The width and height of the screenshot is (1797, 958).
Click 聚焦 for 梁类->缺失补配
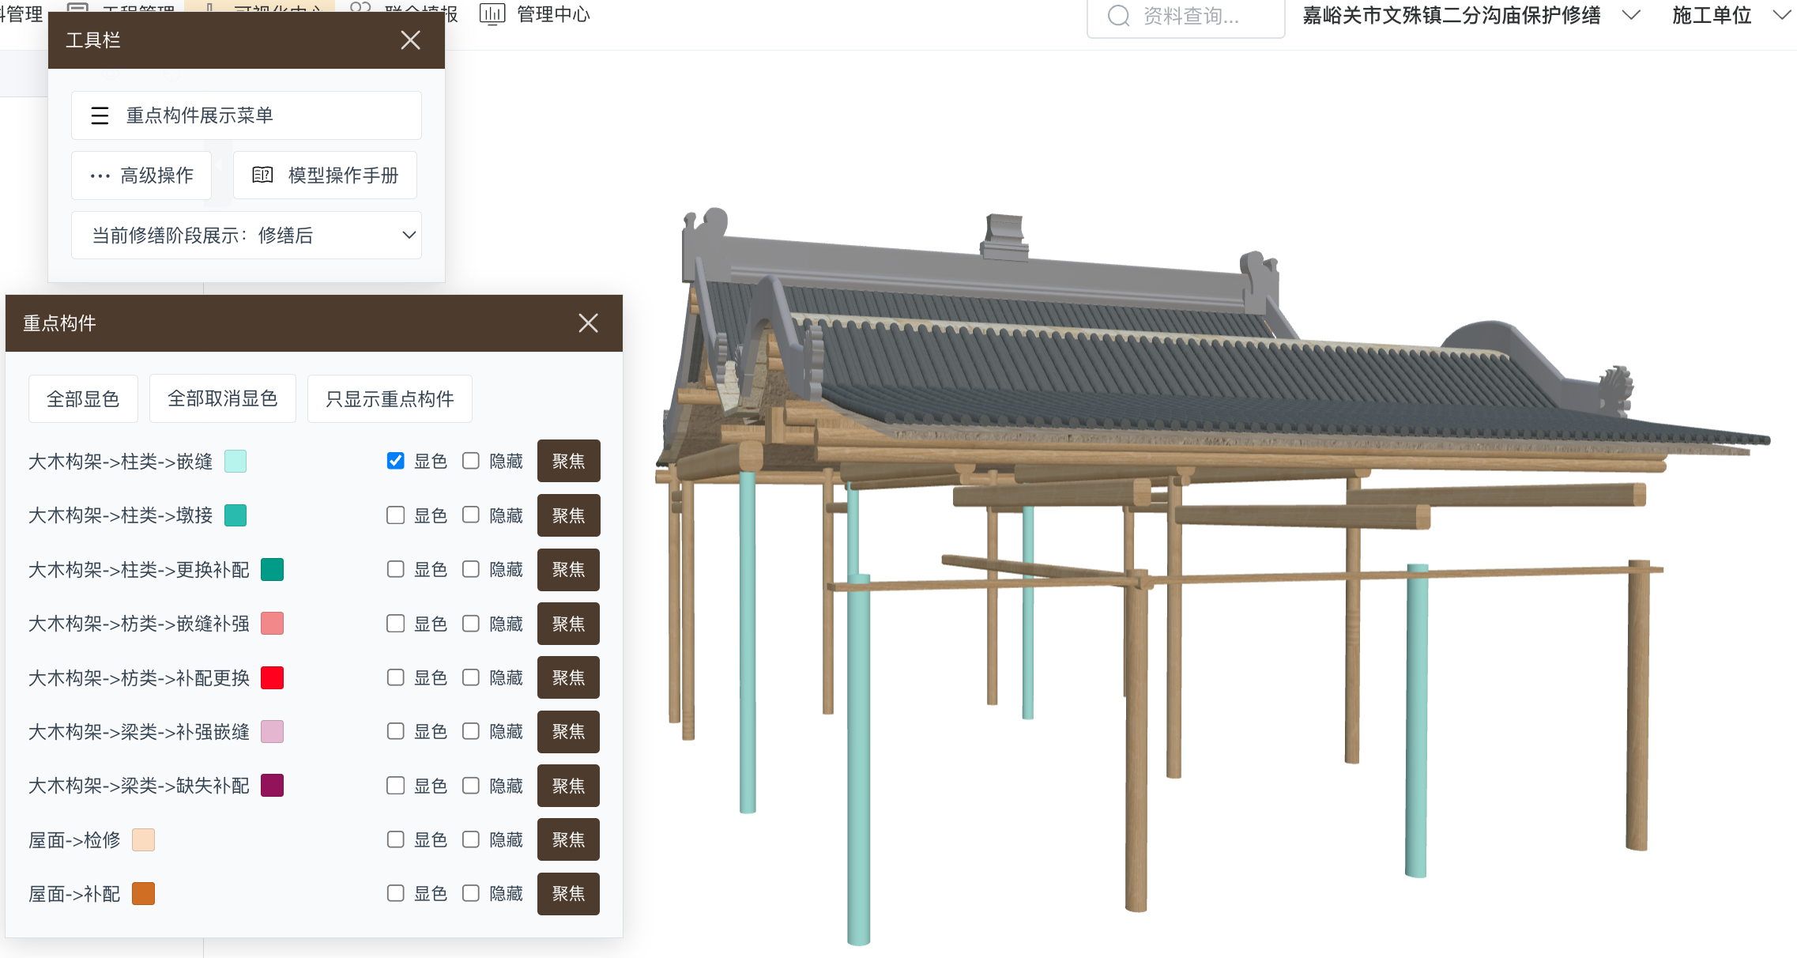pyautogui.click(x=569, y=786)
